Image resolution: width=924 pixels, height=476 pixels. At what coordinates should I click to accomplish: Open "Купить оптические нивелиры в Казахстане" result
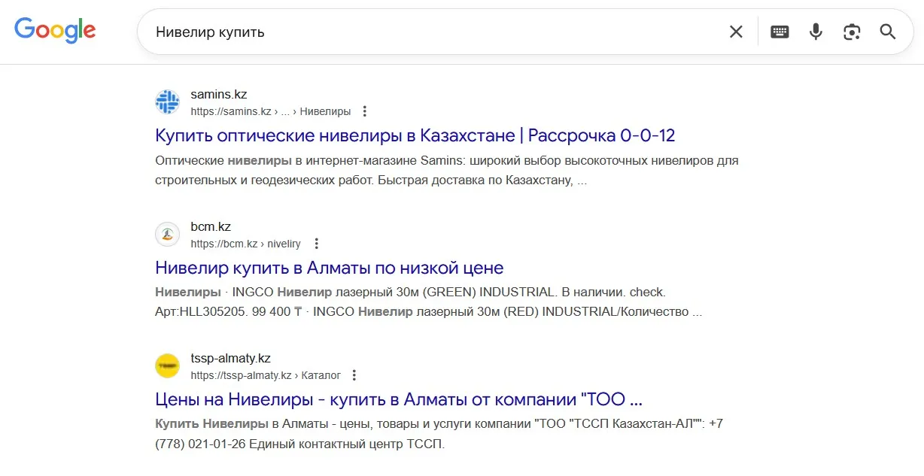(415, 136)
